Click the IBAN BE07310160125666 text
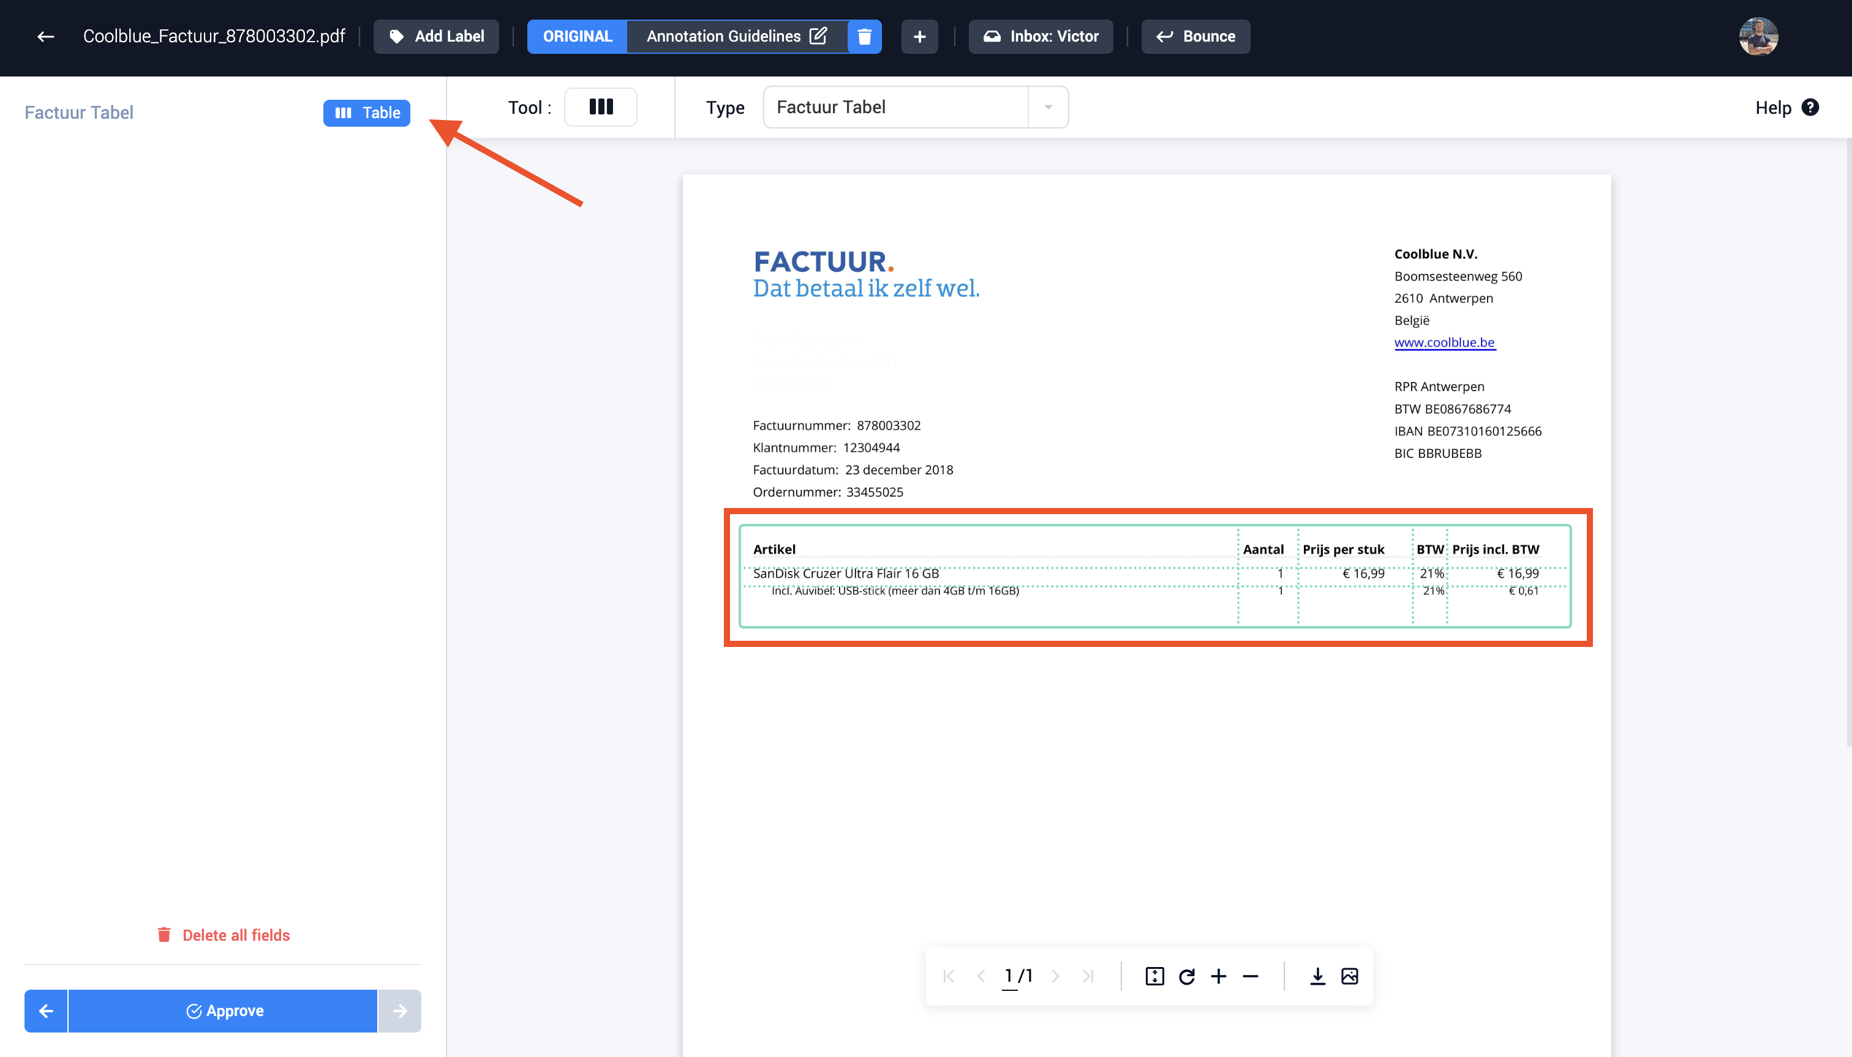This screenshot has width=1852, height=1057. point(1468,431)
